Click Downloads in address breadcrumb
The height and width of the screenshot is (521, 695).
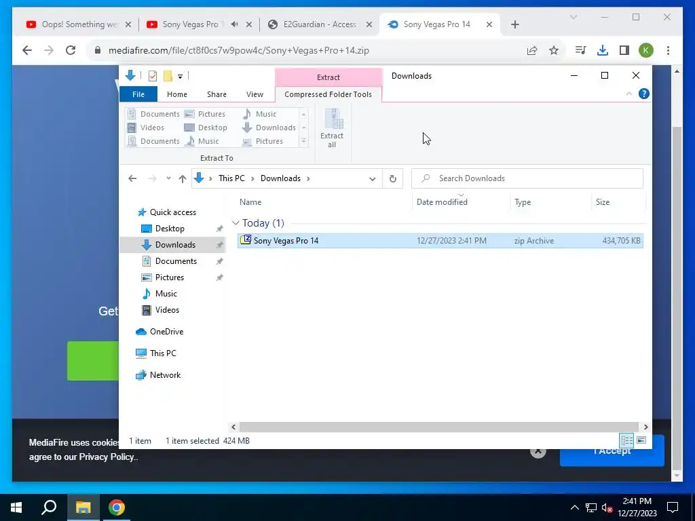pos(280,178)
